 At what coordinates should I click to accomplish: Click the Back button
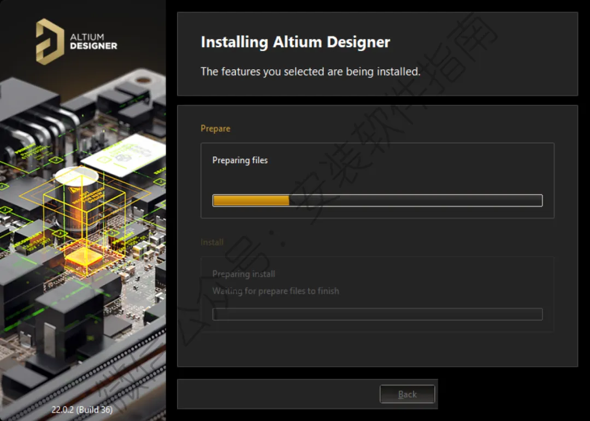[x=407, y=394]
